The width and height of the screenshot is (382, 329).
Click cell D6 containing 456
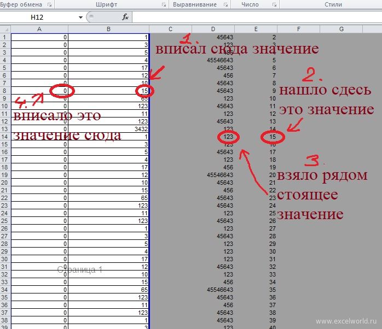213,75
